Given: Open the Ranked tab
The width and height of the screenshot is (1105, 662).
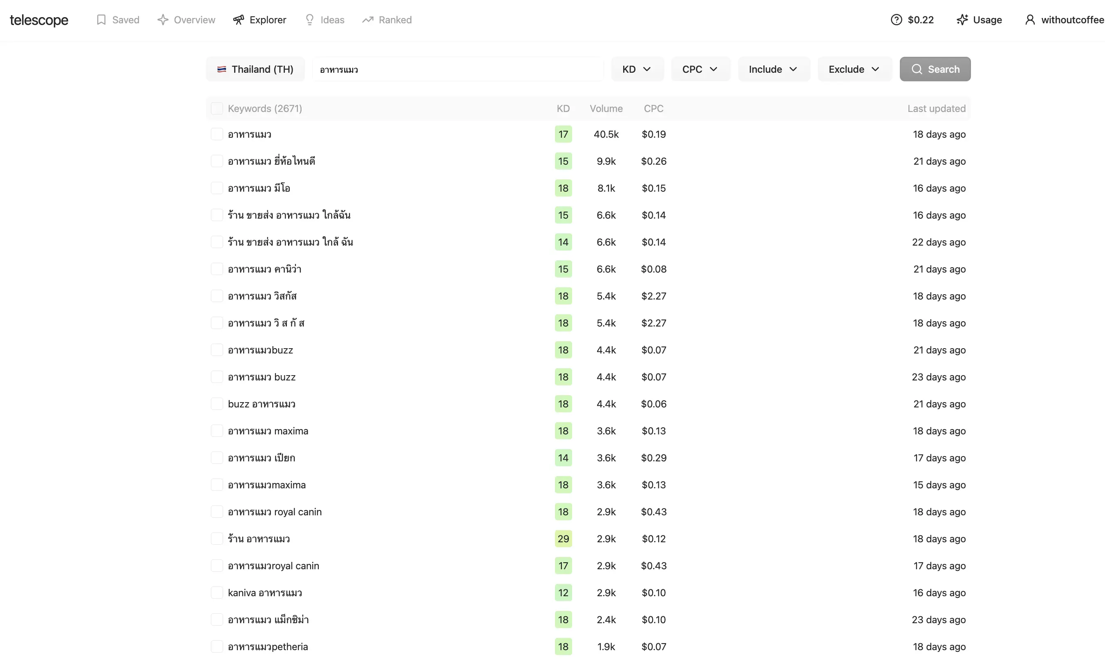Looking at the screenshot, I should 387,20.
